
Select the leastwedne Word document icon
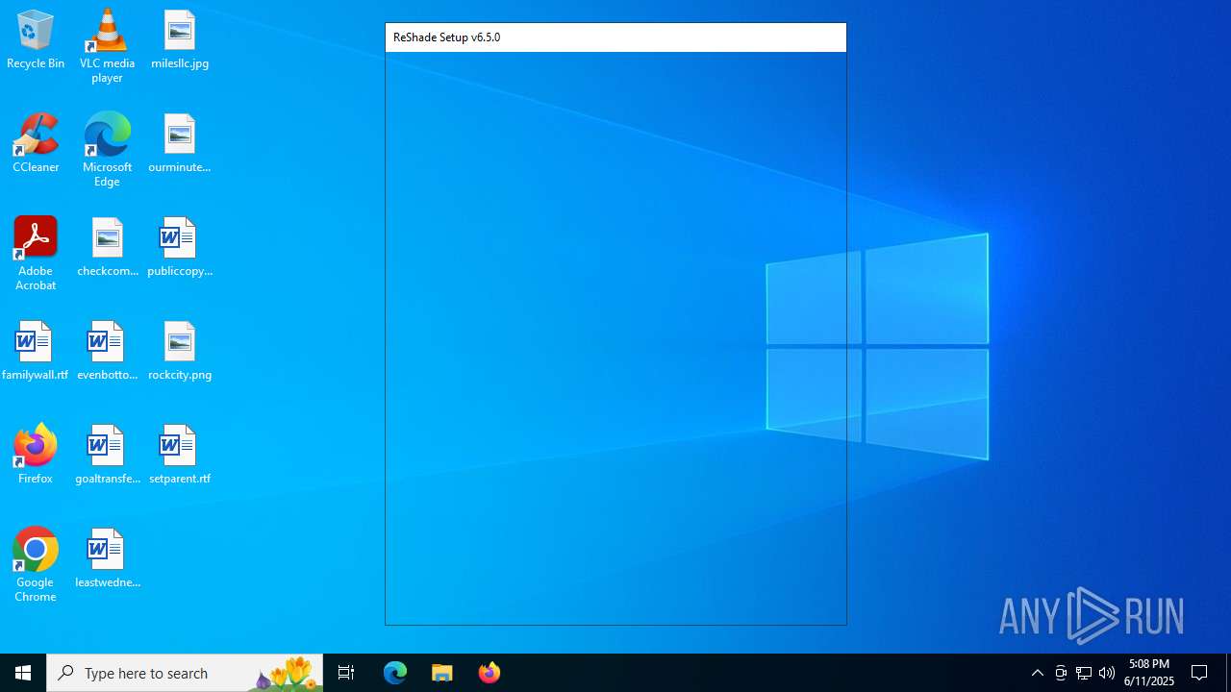(107, 558)
